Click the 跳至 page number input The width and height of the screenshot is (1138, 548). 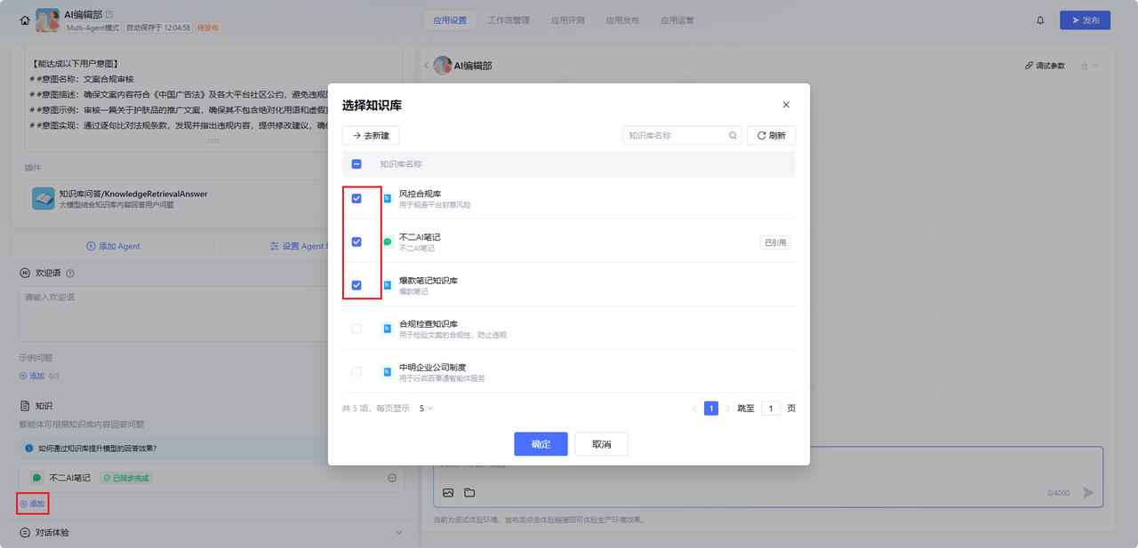pos(771,409)
